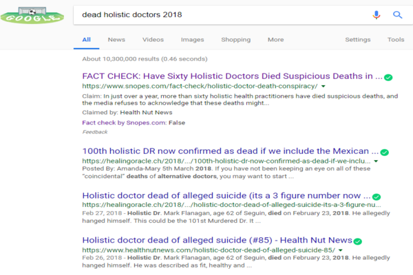Open Holistic doctor (#85) Health Nut News result
413x275 pixels.
[x=217, y=240]
